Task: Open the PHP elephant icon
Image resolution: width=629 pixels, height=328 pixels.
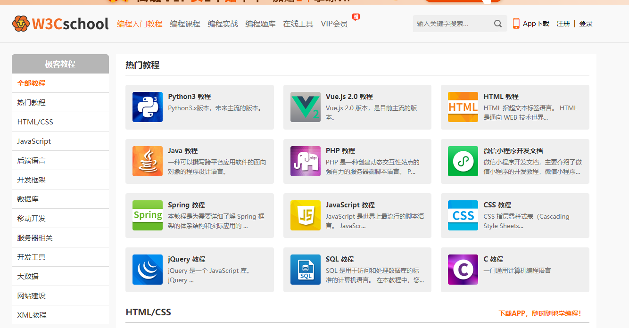Action: [x=306, y=161]
